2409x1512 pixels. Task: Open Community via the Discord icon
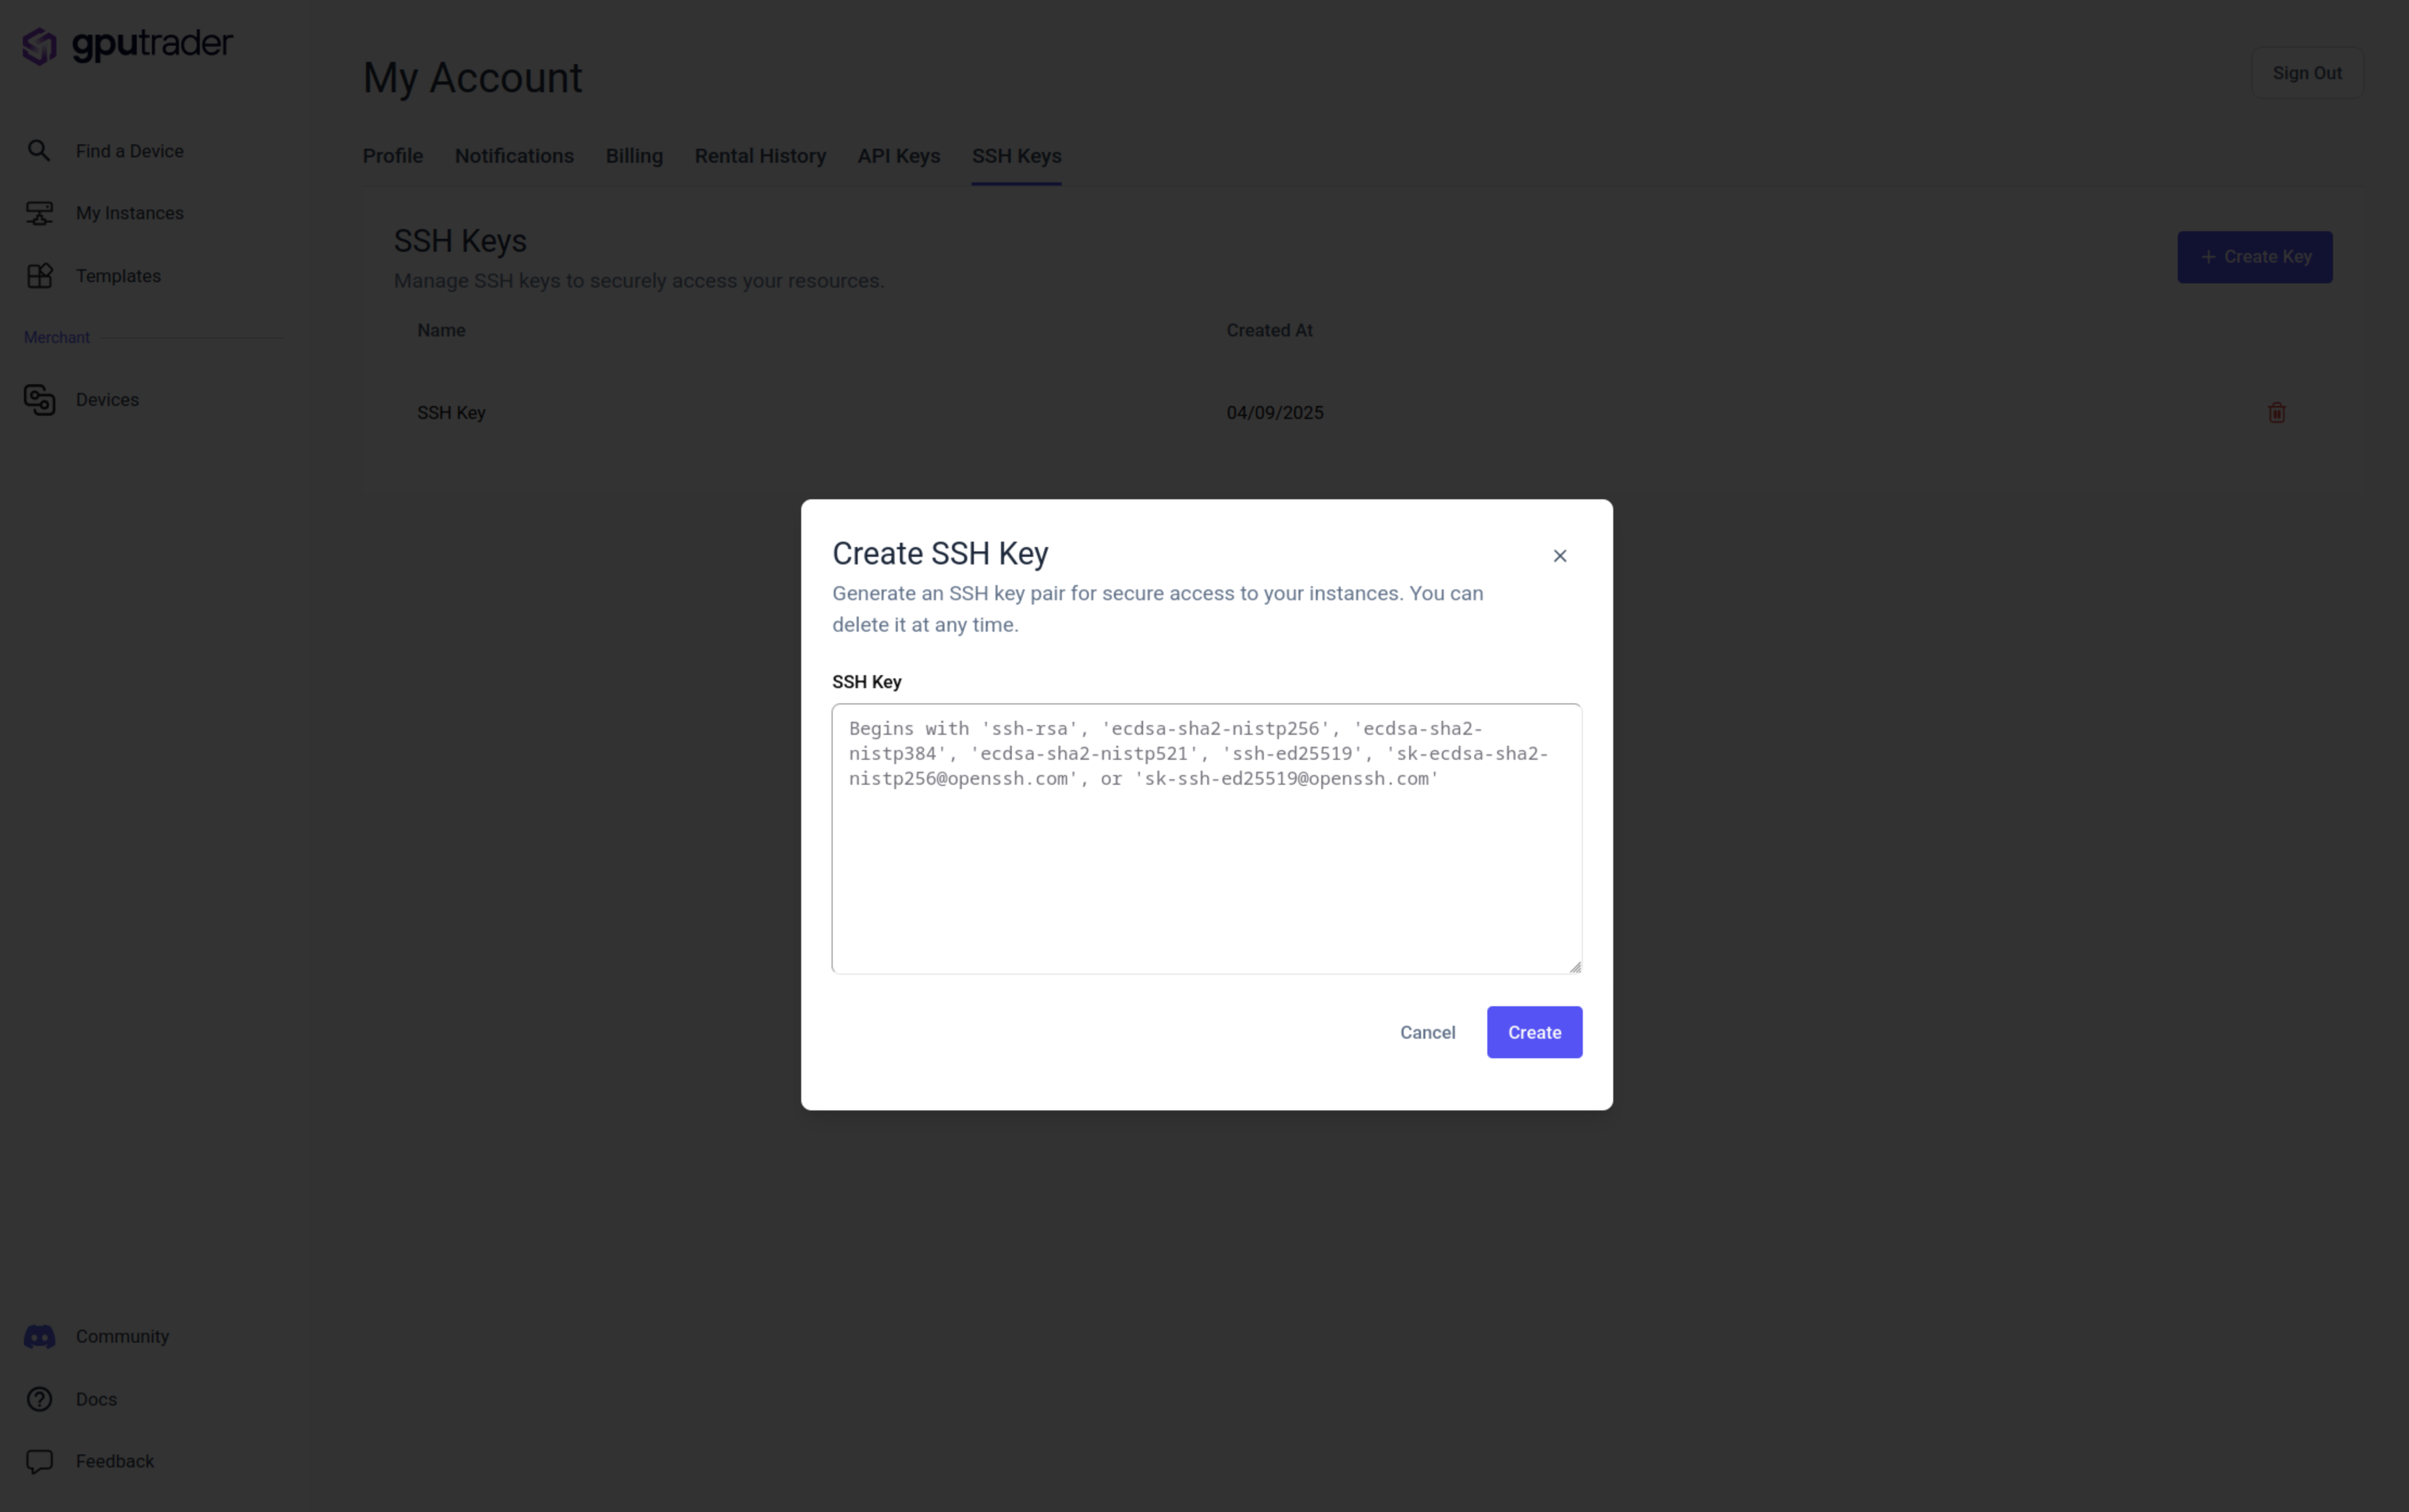click(39, 1337)
